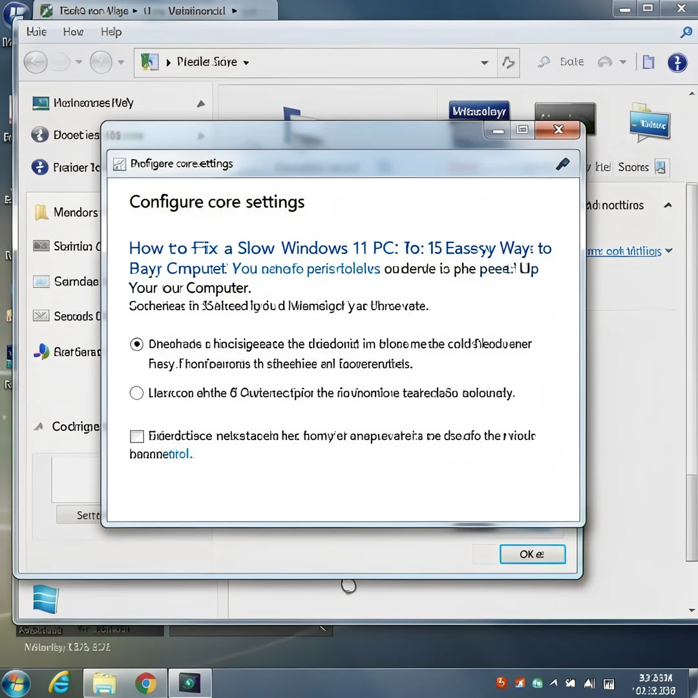
Task: Click the search magnifier icon near 'Bale'
Action: (544, 62)
